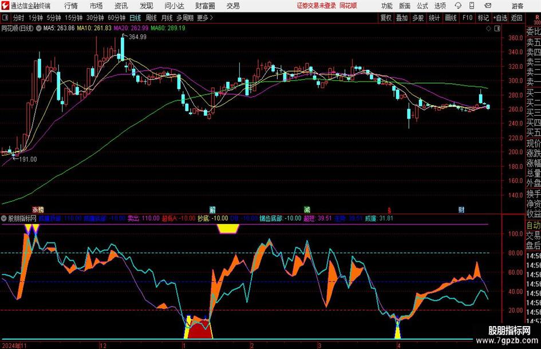The height and width of the screenshot is (349, 541).
Task: Click the 抄底: -10.00 indicator value
Action: 213,218
